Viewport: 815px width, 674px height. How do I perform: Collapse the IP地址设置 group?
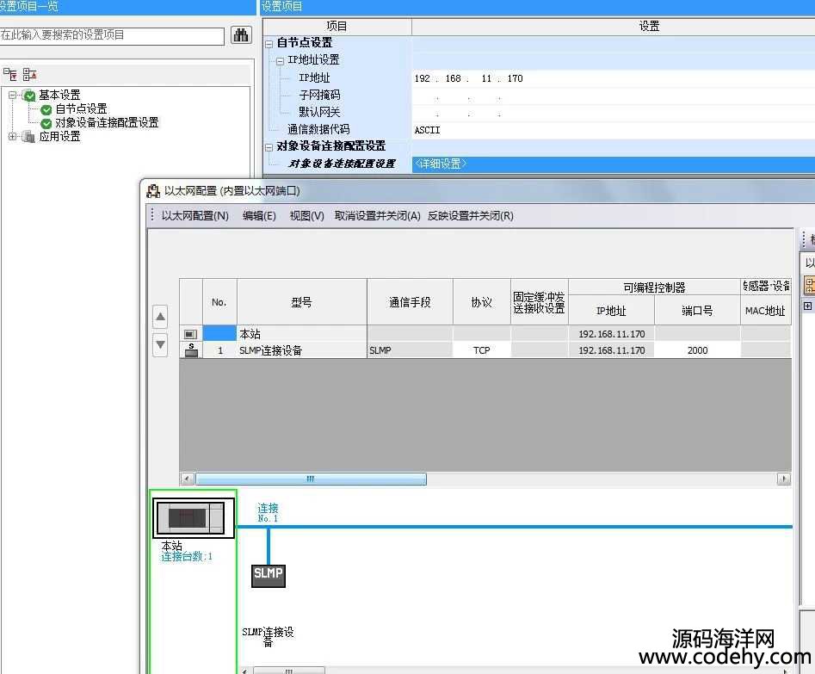(x=281, y=60)
